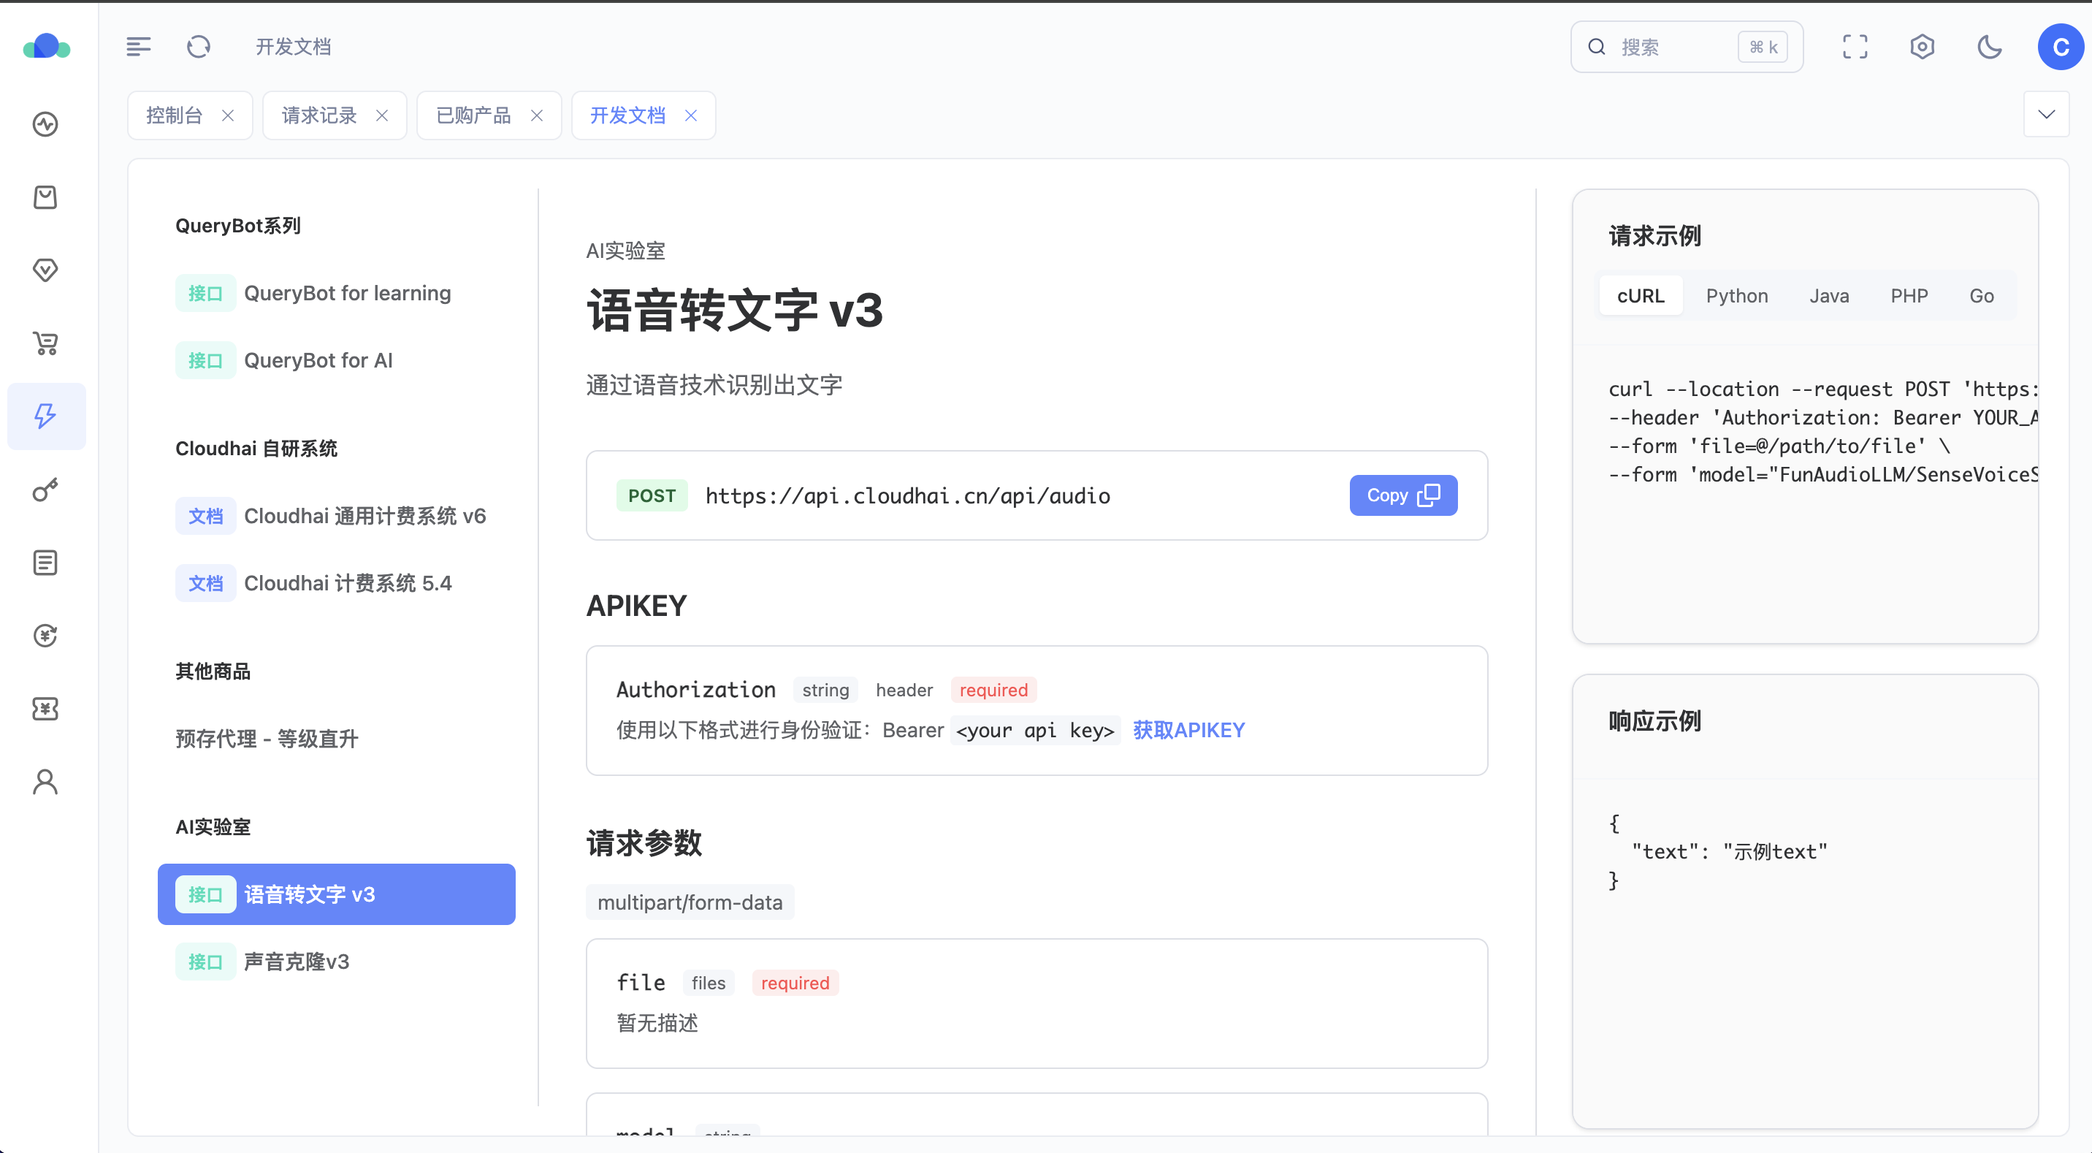
Task: Close the 已购产品 tab
Action: click(537, 115)
